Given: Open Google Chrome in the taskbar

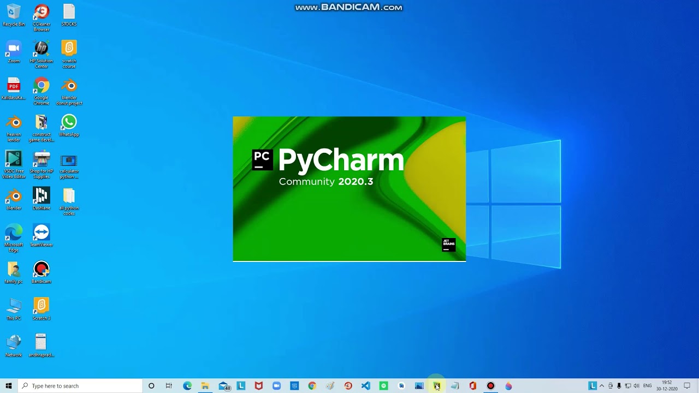Looking at the screenshot, I should 312,386.
